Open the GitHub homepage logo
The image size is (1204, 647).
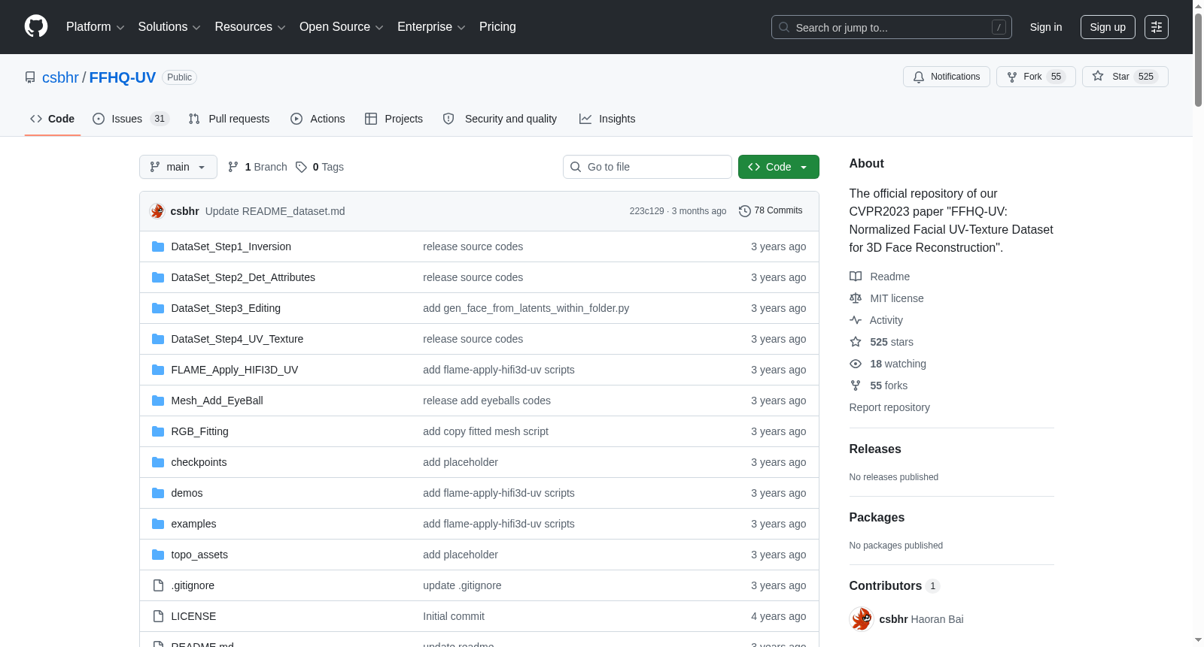pos(36,27)
